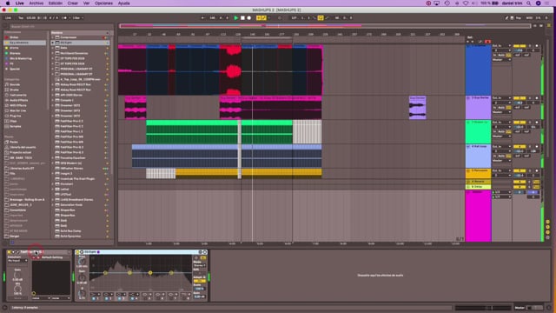The height and width of the screenshot is (313, 556).
Task: Select Sounds category in browser
Action: (15, 85)
